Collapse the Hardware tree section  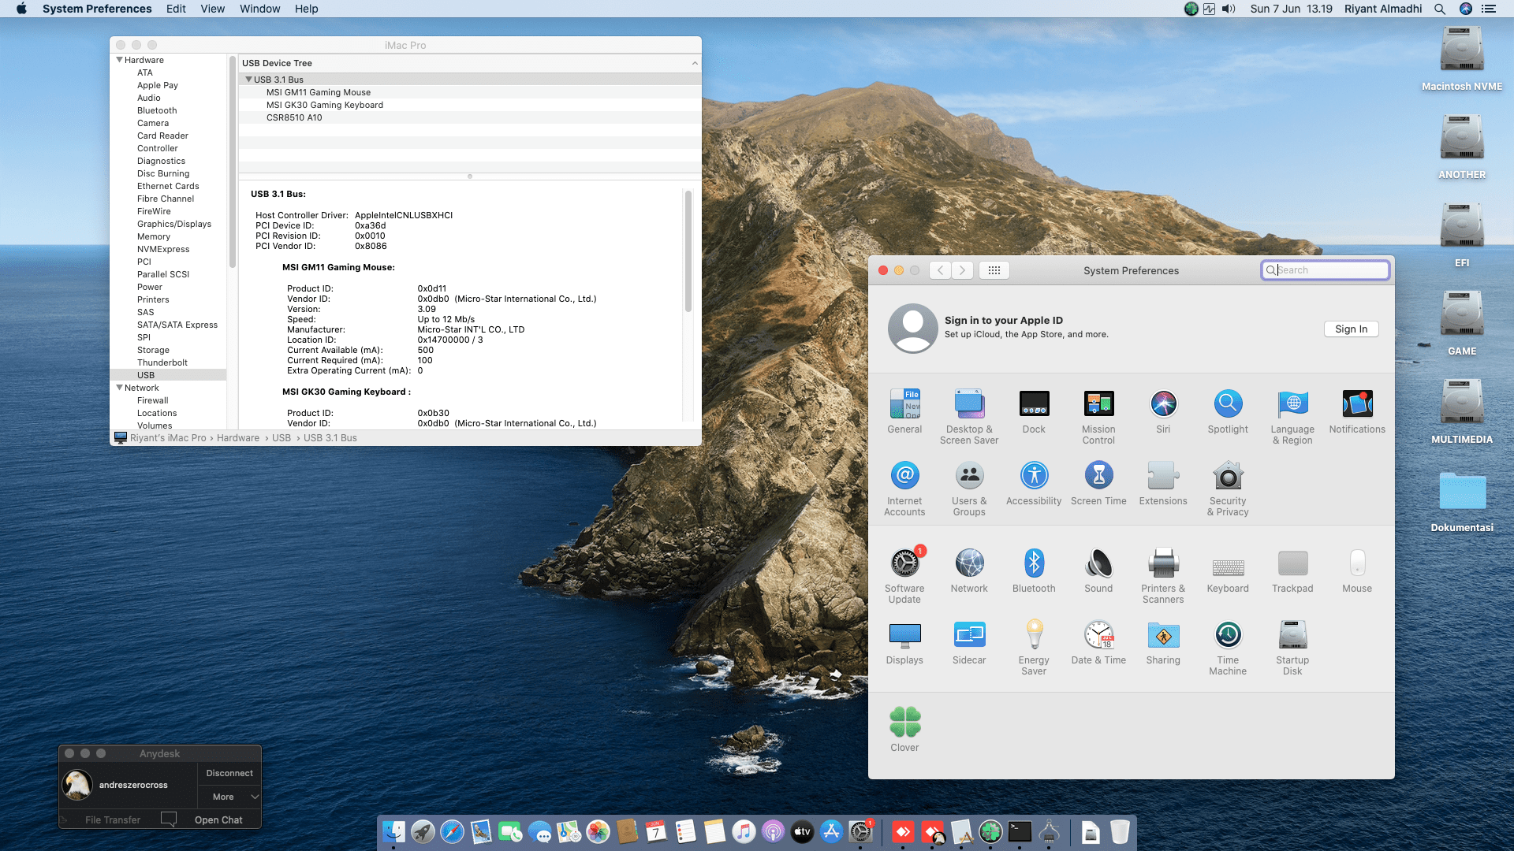tap(120, 60)
